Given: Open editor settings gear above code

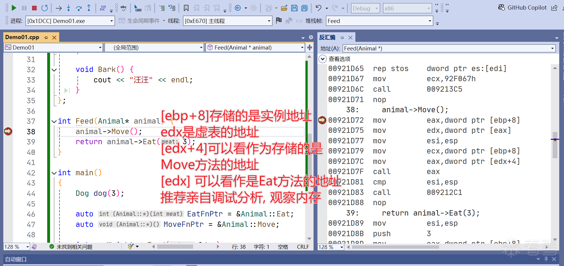Looking at the screenshot, I should [x=311, y=37].
